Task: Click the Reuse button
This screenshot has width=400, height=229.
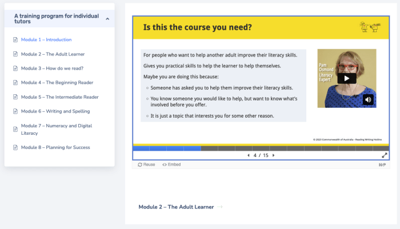Action: pos(146,164)
